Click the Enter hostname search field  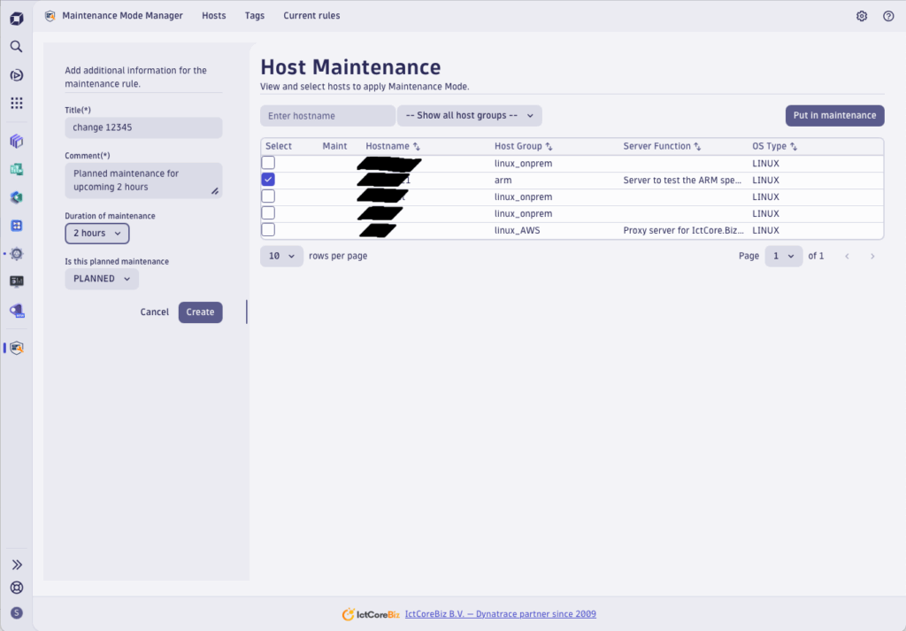click(327, 116)
